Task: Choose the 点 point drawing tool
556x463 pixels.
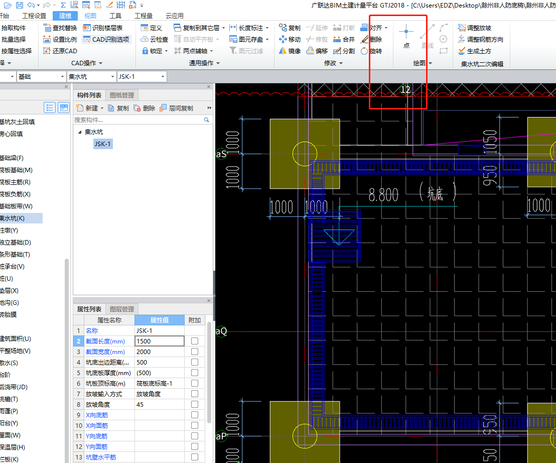Action: tap(406, 36)
